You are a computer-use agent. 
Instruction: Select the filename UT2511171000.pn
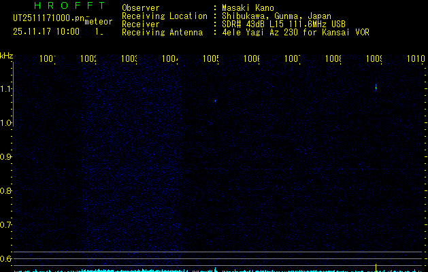coord(49,18)
